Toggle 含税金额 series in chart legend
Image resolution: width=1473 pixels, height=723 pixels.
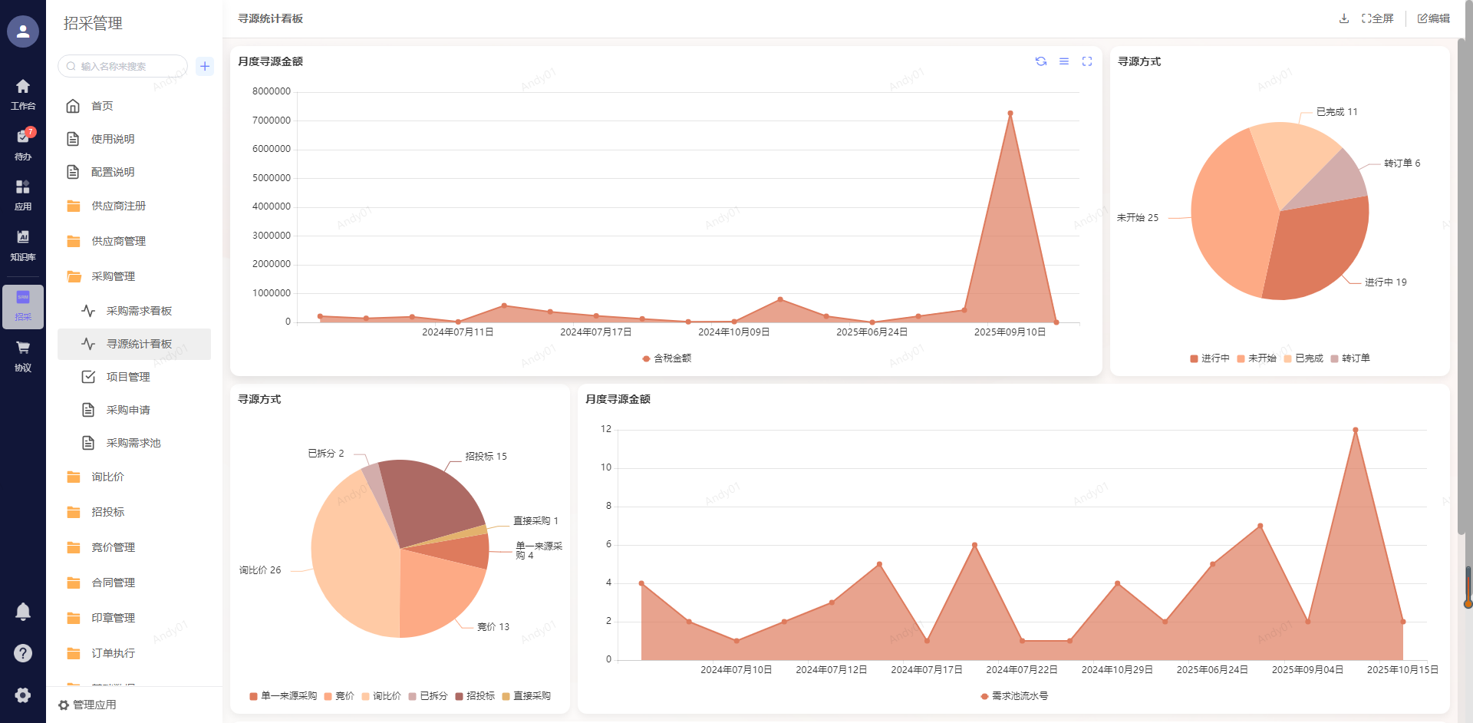(x=667, y=358)
